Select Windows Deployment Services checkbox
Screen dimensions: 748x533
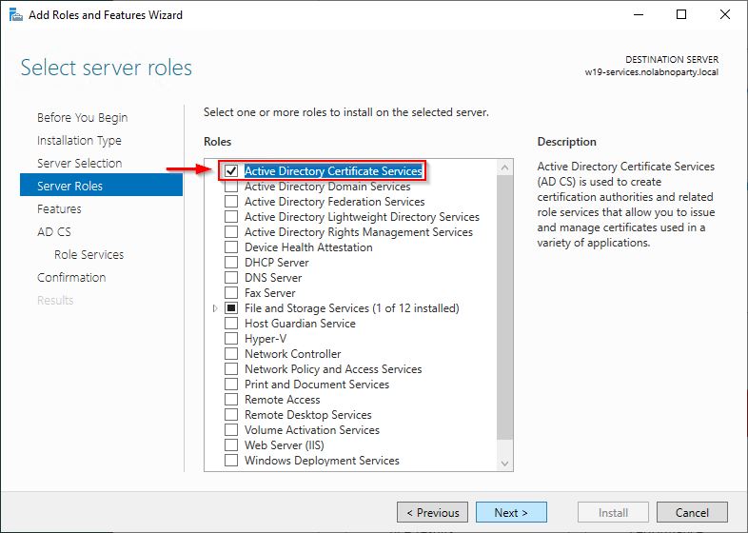[x=231, y=461]
